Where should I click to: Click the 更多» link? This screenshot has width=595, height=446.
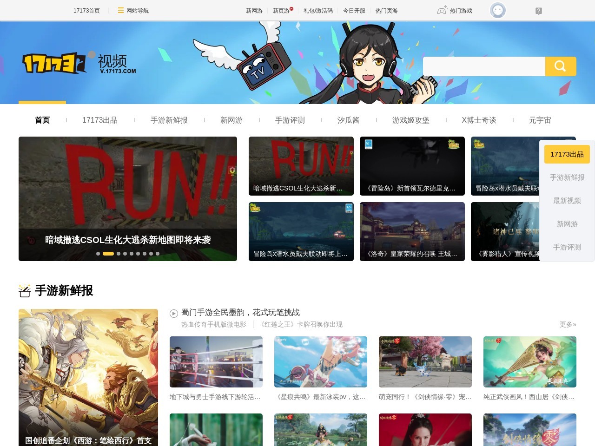(568, 324)
